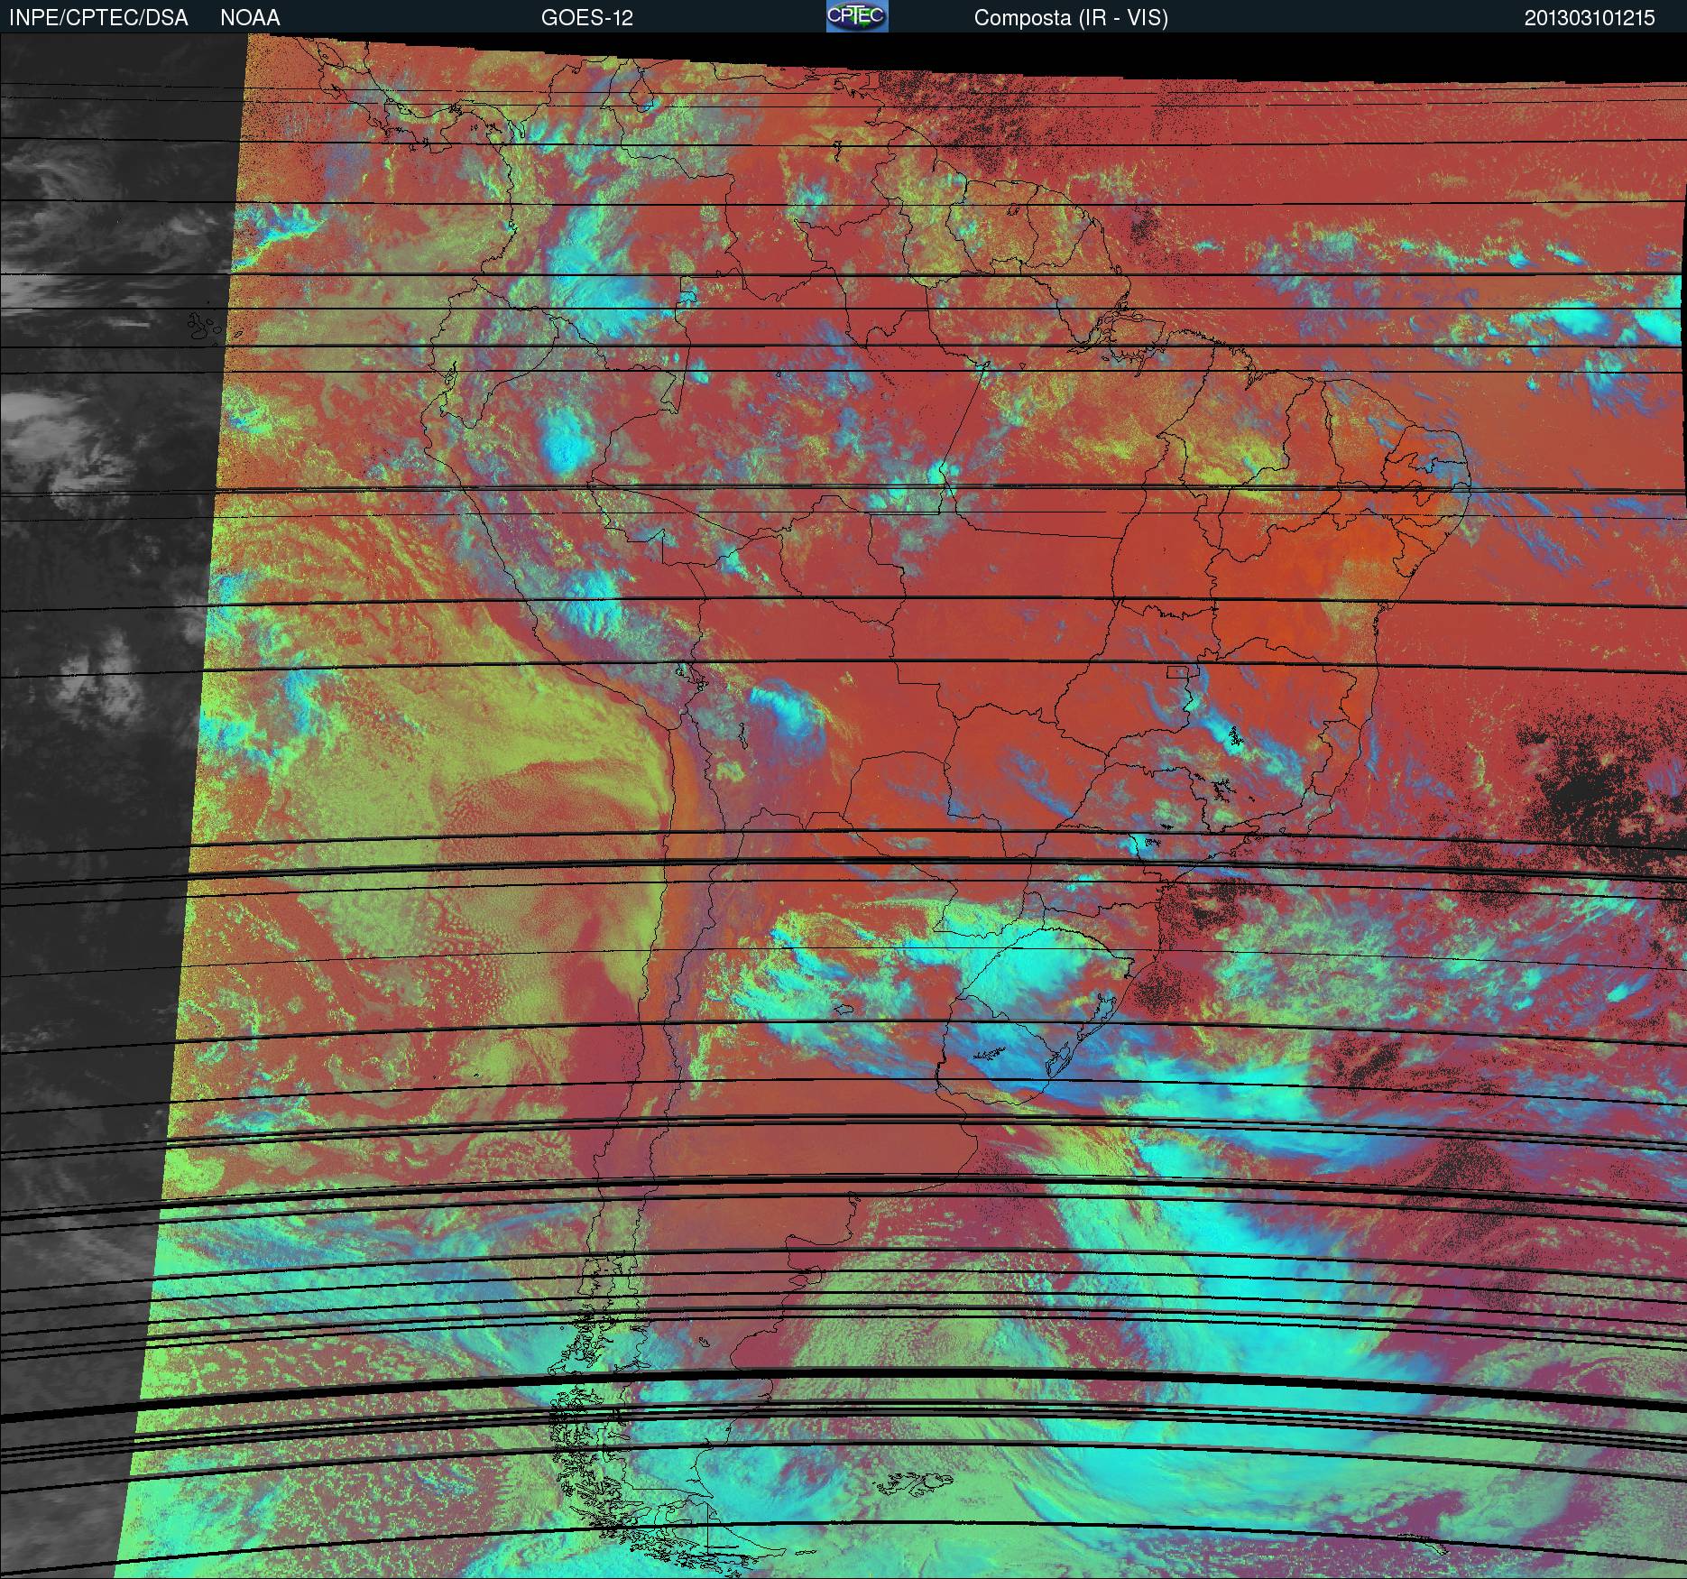
Task: Click the grayscale cloud strip on the left
Action: (x=99, y=541)
